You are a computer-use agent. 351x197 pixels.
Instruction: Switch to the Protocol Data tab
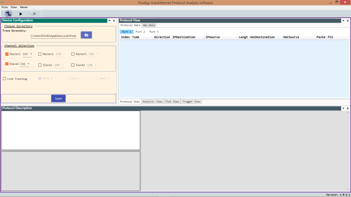130,25
